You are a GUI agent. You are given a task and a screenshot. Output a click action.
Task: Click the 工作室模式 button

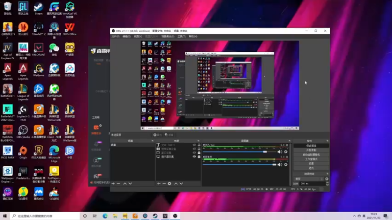[x=311, y=159]
